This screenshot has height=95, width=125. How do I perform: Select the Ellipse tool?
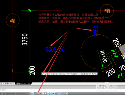click(x=68, y=74)
